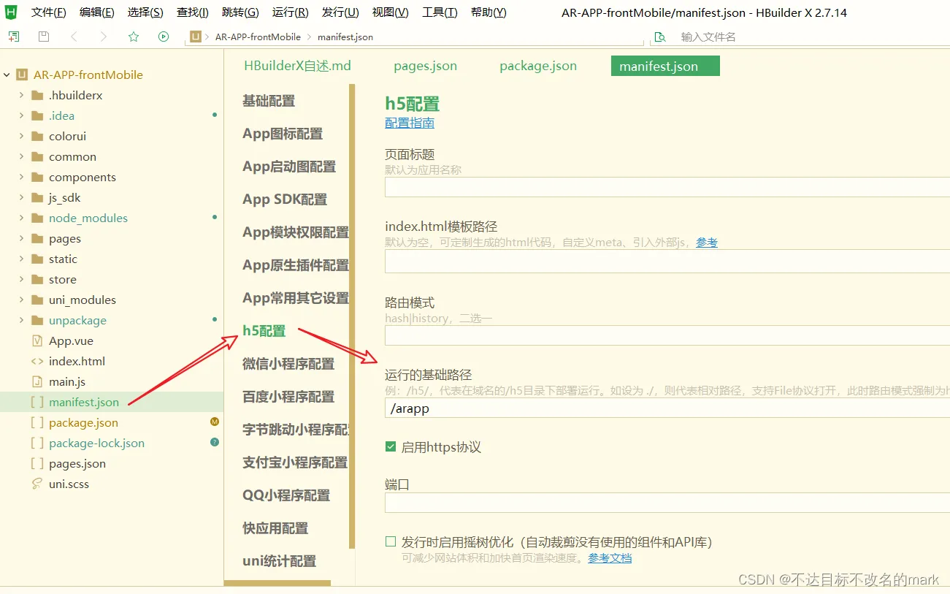Click the star bookmark toolbar icon
Screen dimensions: 950x594
(x=134, y=37)
